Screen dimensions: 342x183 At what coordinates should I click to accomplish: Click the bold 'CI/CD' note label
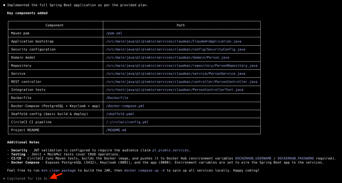click(16, 158)
